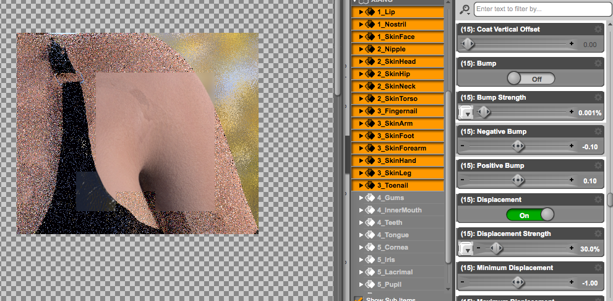613x301 pixels.
Task: Click the Coat Vertical Offset slider handle
Action: pos(467,44)
